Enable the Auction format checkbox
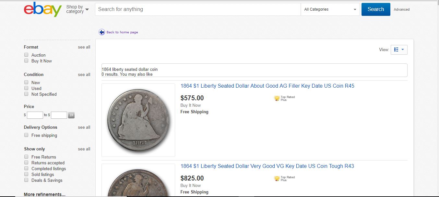 click(26, 55)
